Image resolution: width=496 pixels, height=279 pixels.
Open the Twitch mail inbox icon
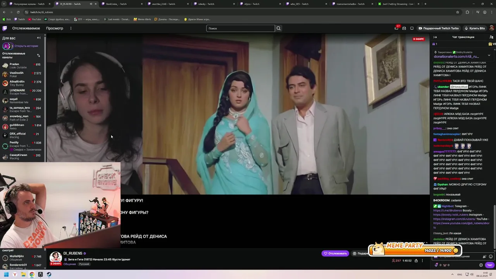pos(404,28)
